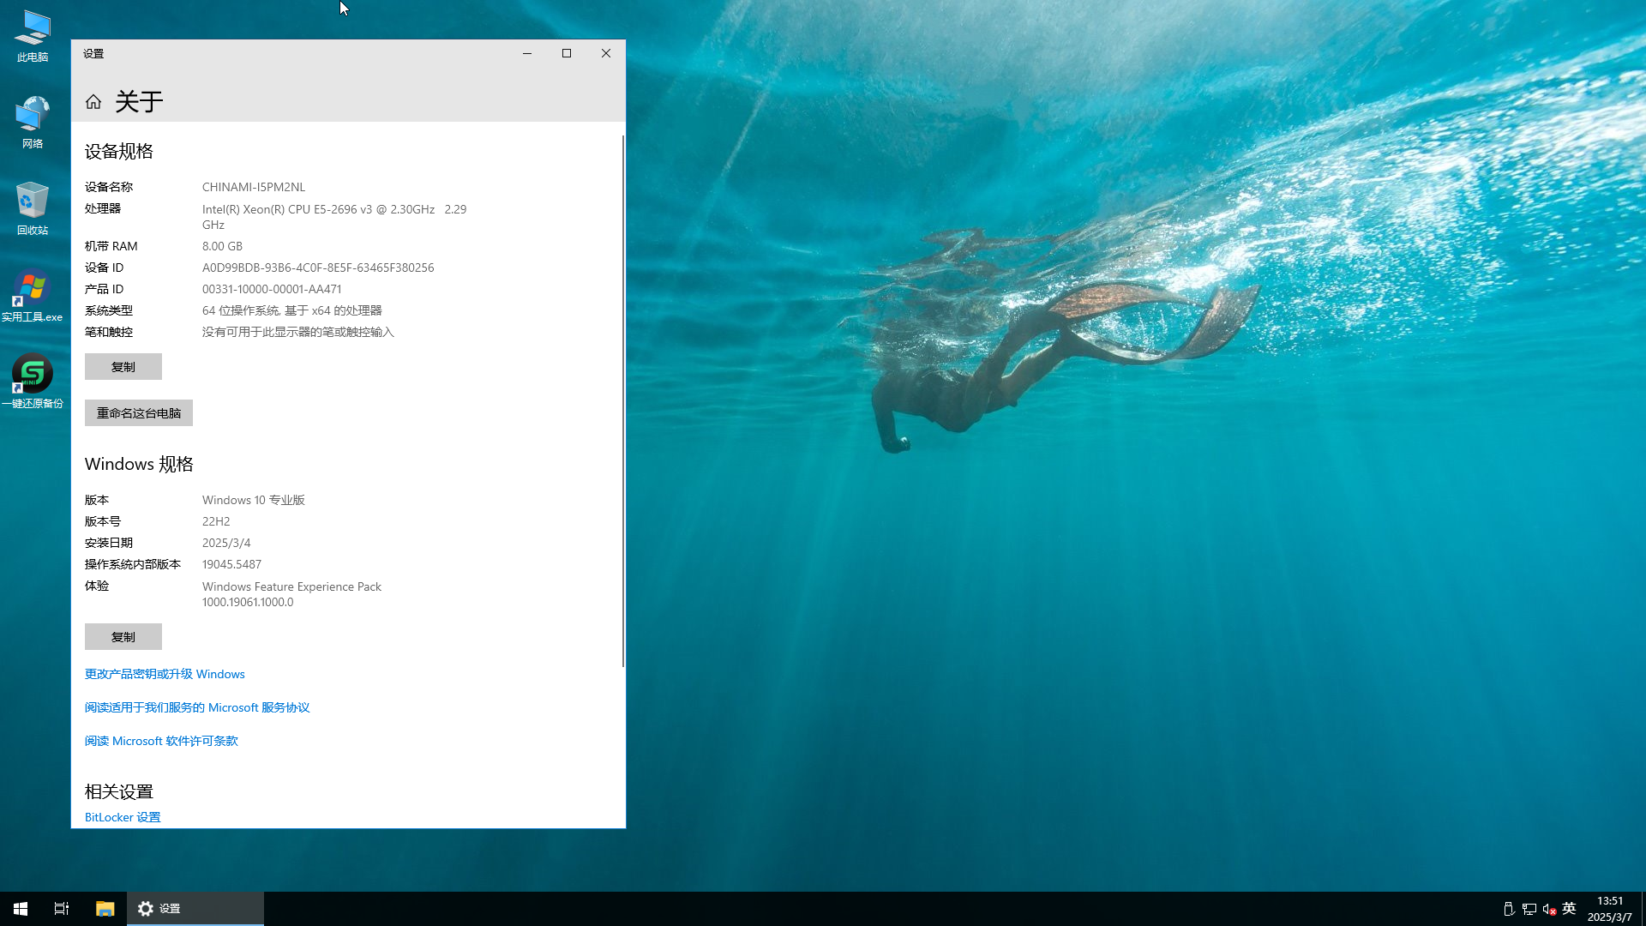Click the Windows 规格 heading
Viewport: 1646px width, 926px height.
[139, 465]
